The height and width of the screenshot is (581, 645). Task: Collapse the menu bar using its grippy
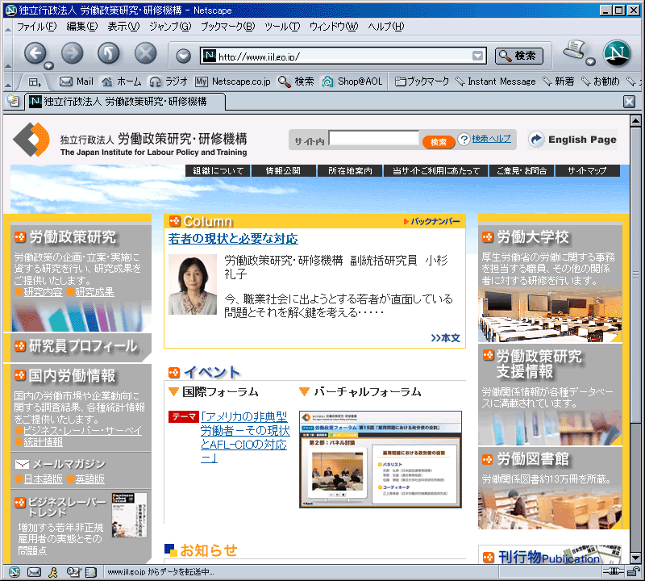(x=8, y=27)
